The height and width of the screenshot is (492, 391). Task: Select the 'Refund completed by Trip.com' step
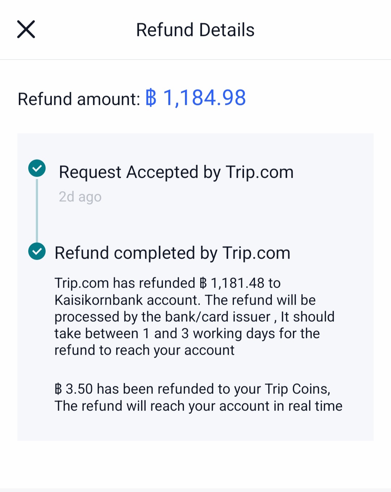pos(172,253)
